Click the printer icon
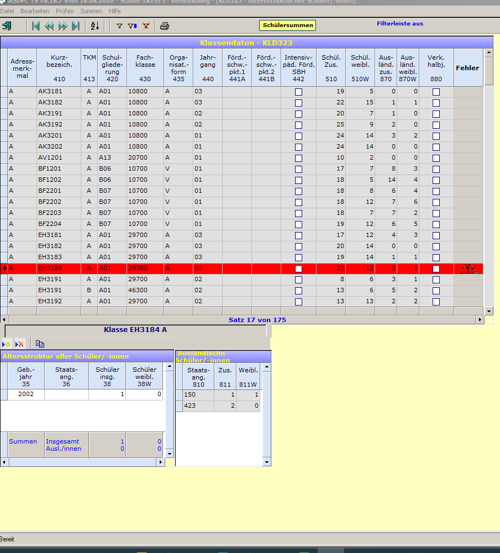The image size is (500, 553). [x=165, y=26]
